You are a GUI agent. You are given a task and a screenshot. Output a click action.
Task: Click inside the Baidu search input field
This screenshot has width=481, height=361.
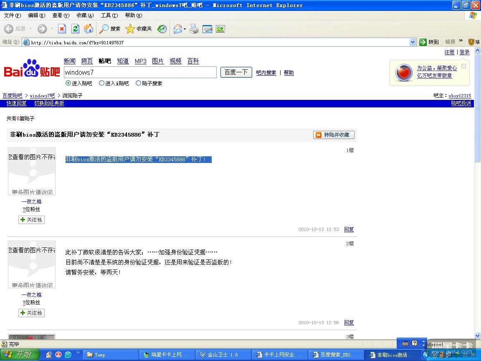pos(140,72)
